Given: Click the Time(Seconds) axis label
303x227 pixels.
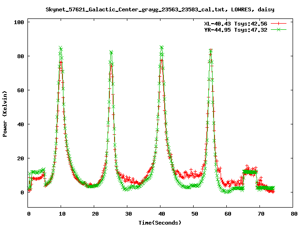Looking at the screenshot, I should click(160, 223).
